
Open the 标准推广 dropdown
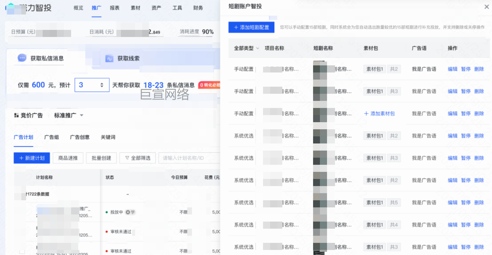[x=81, y=115]
